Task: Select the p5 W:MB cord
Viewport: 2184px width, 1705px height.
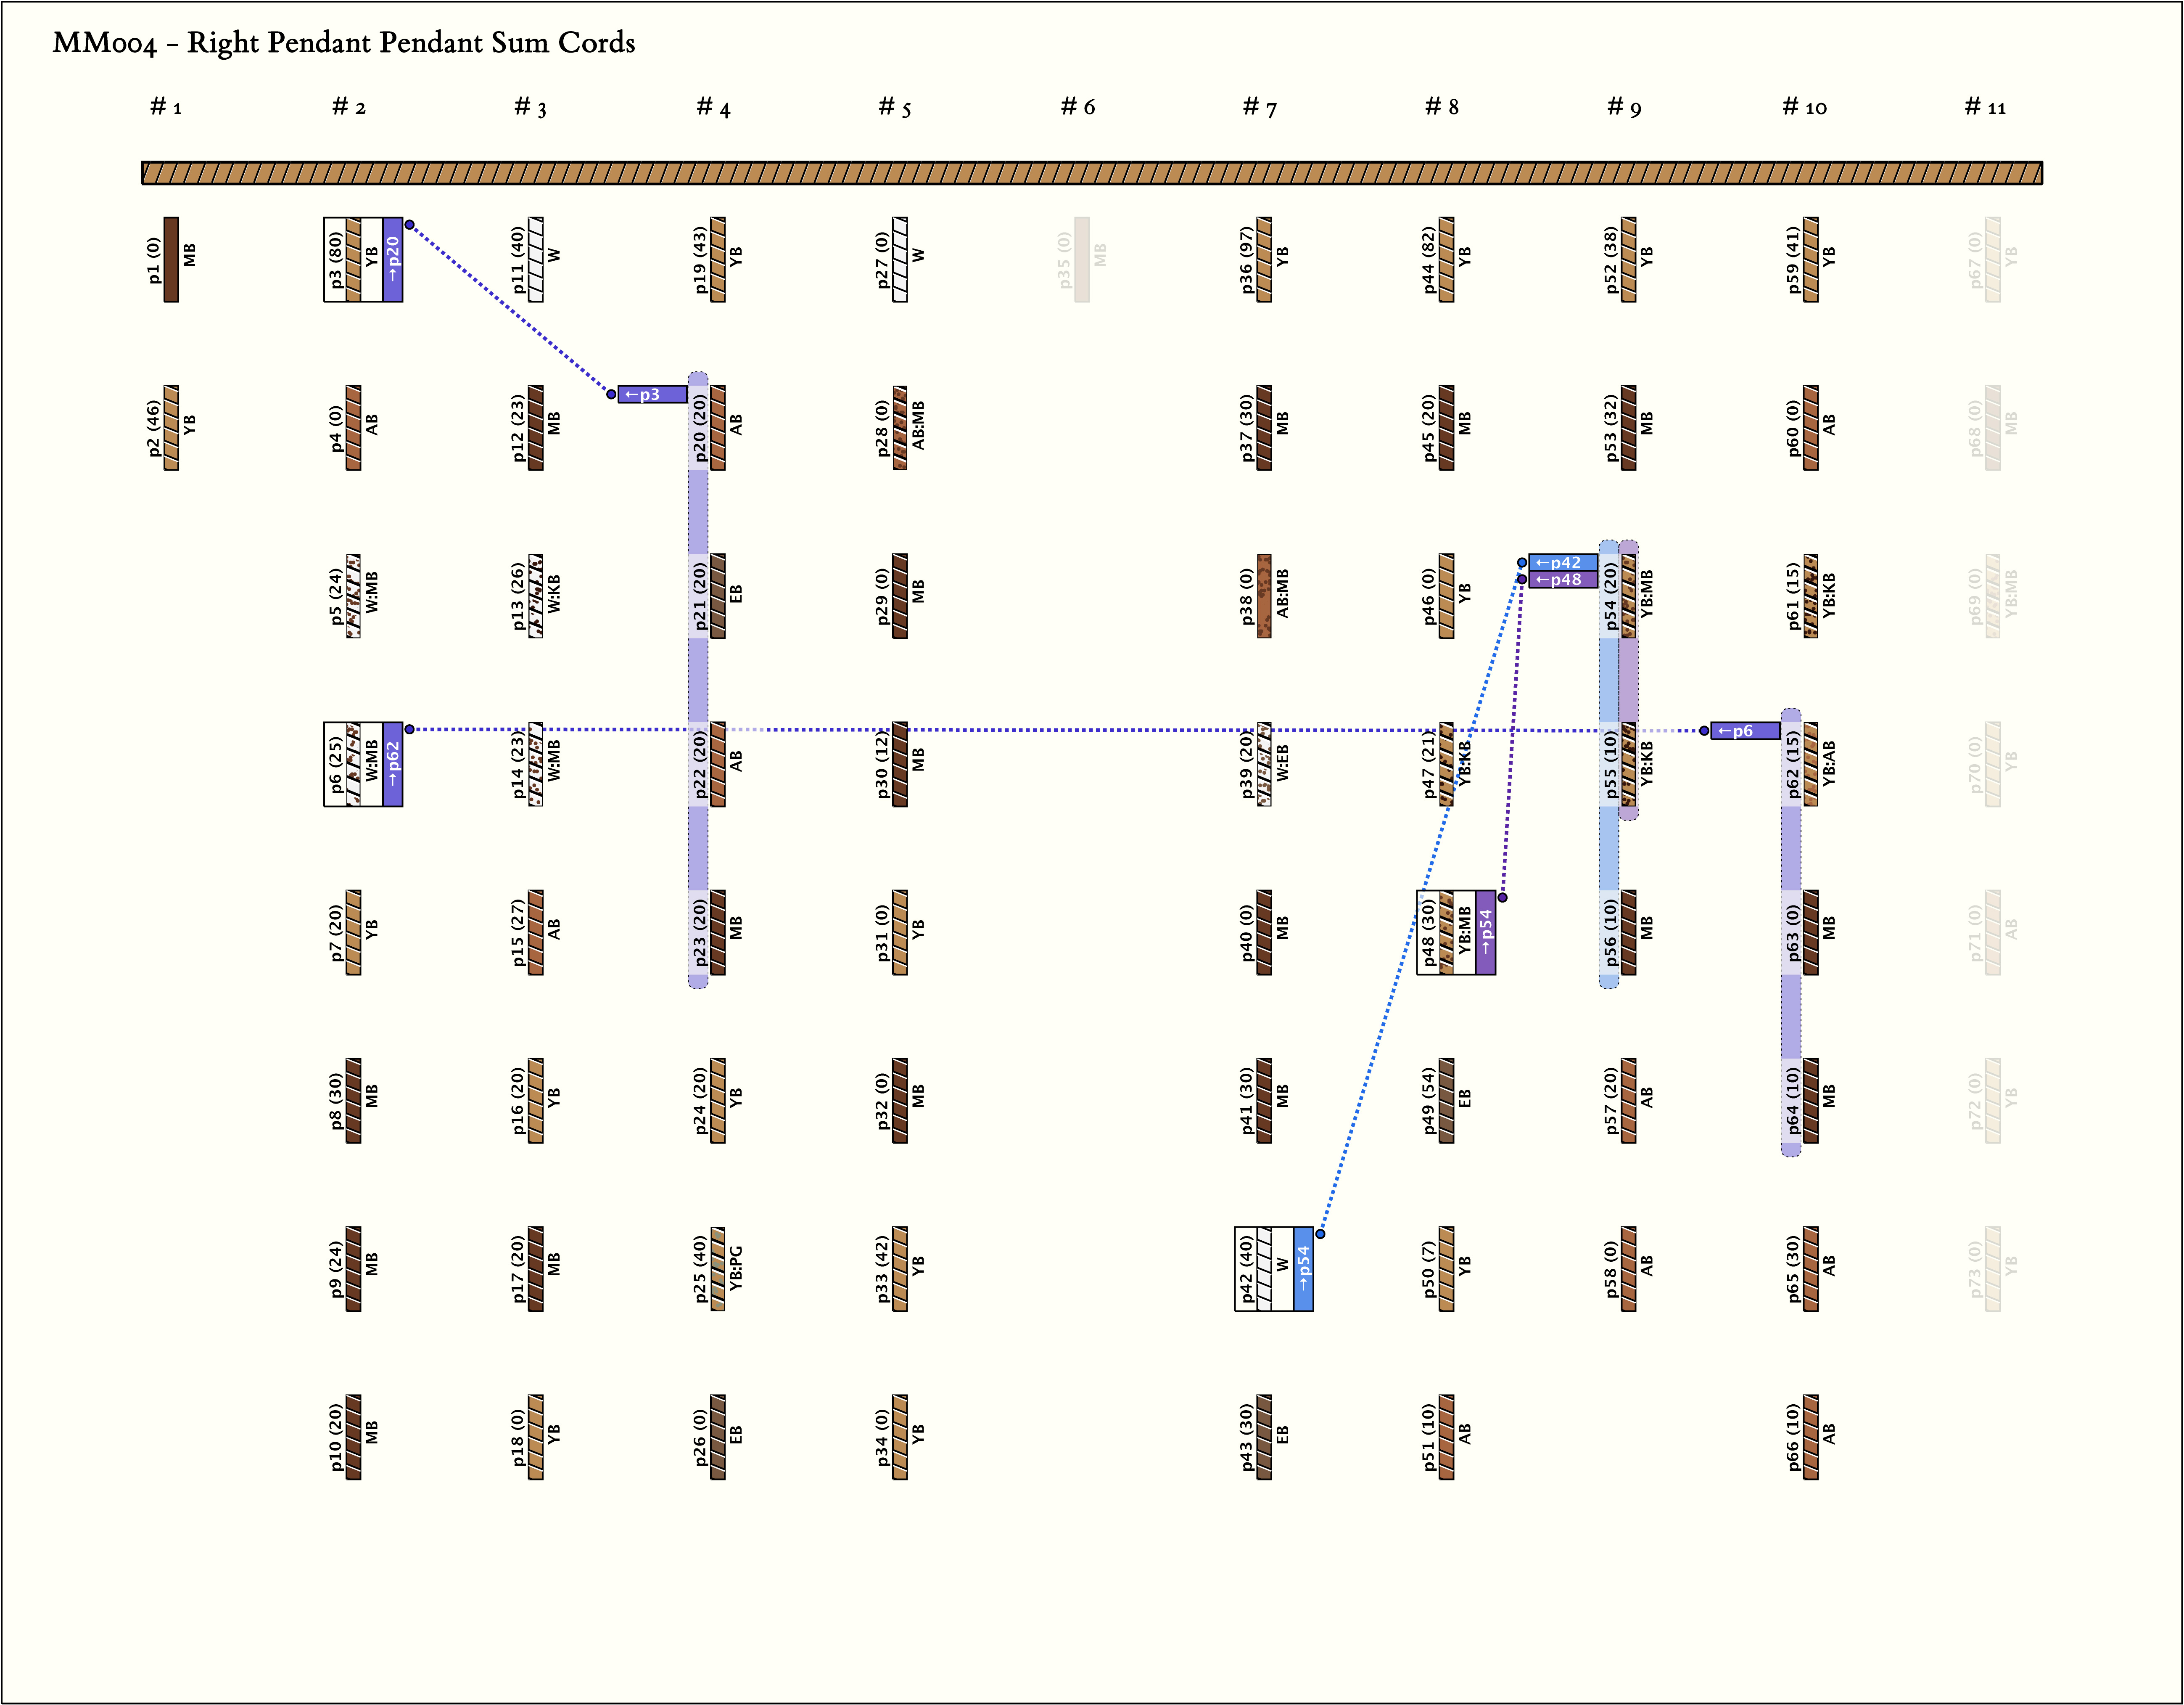Action: coord(353,596)
